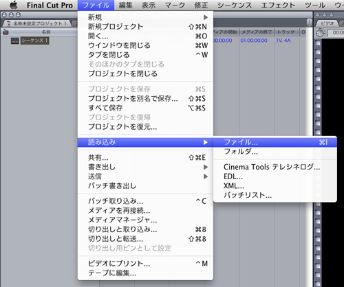Choose ビデオにプリント... menu item
Viewport: 344px width, 287px height.
[x=145, y=264]
